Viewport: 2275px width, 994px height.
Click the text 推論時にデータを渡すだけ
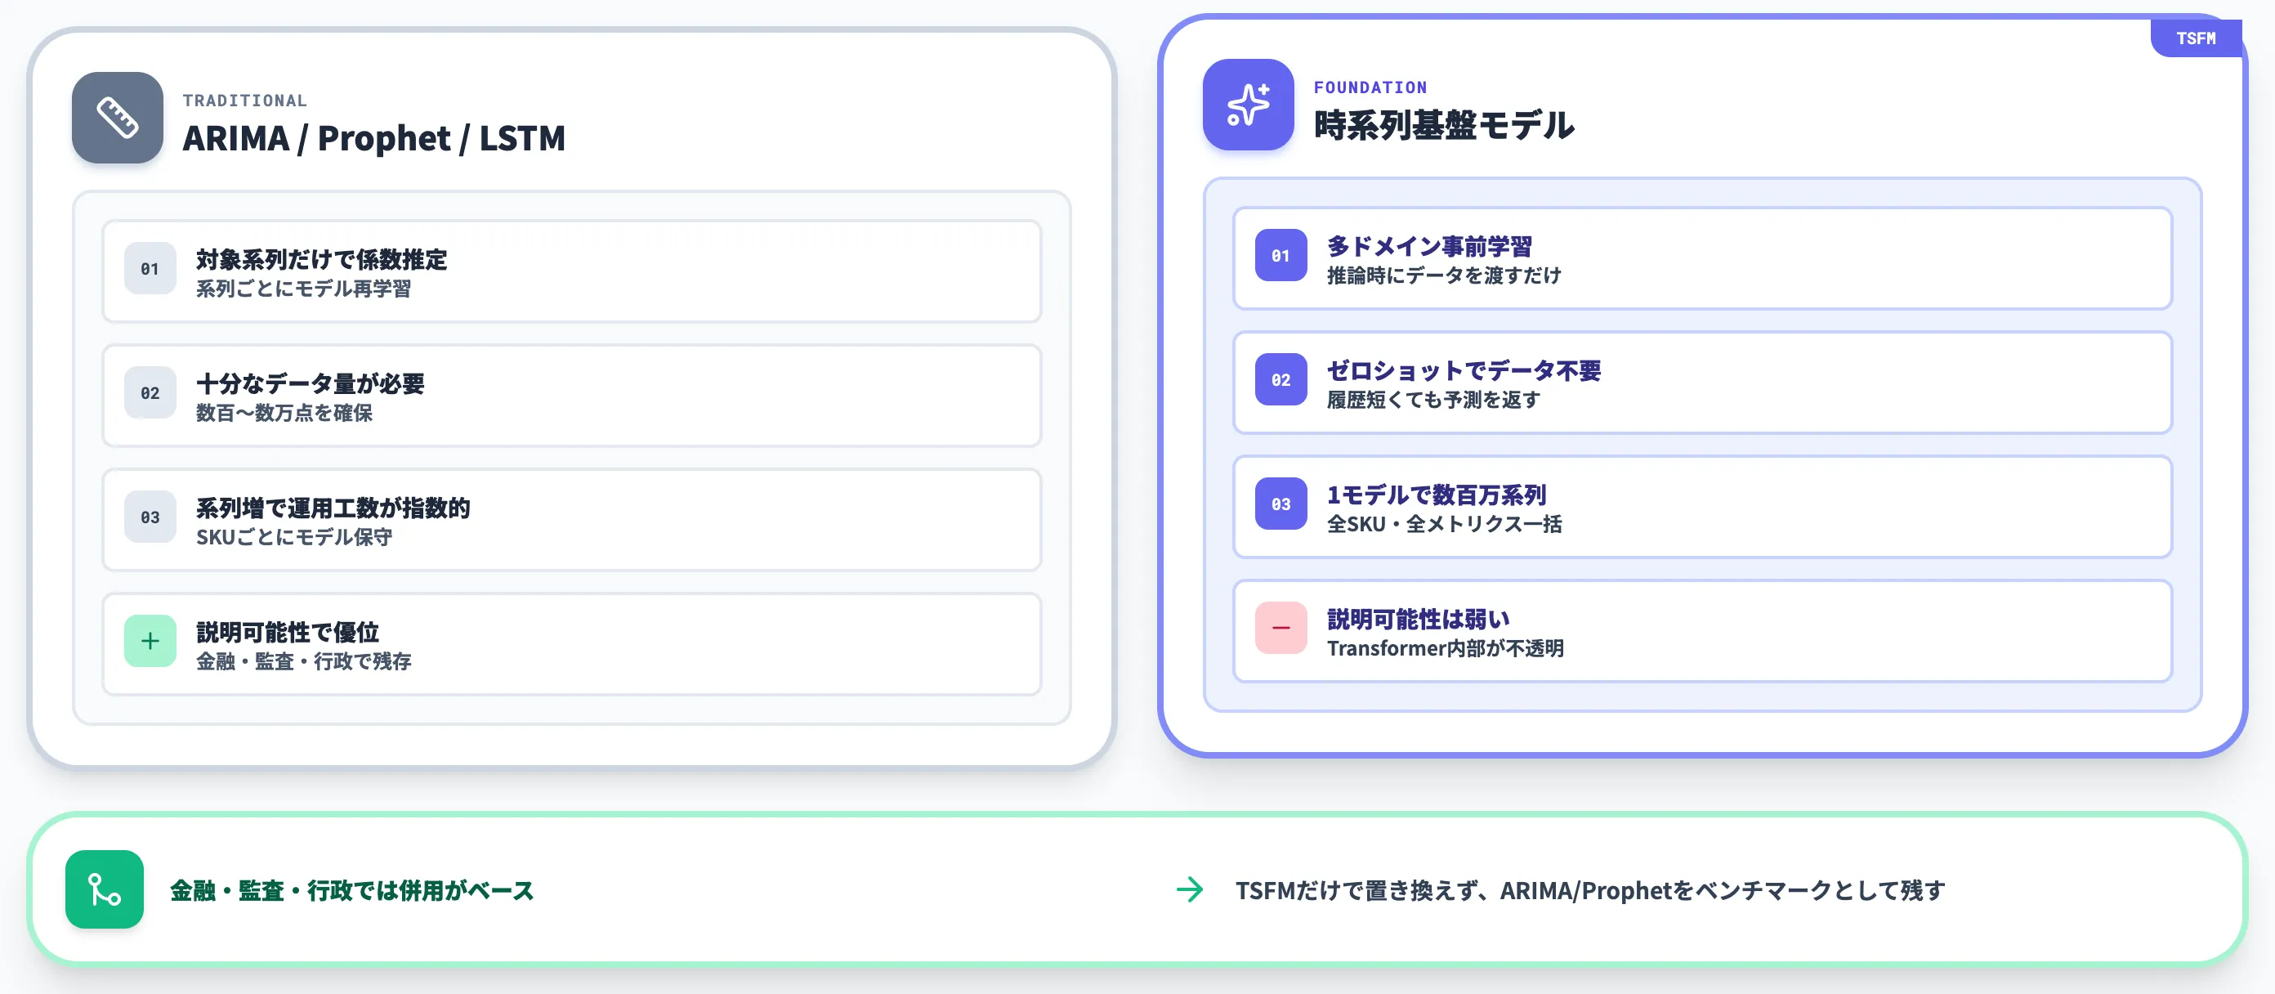pos(1443,275)
